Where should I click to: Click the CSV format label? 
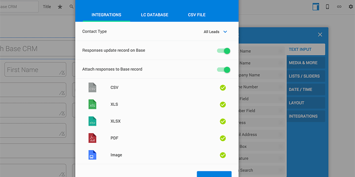pos(114,88)
